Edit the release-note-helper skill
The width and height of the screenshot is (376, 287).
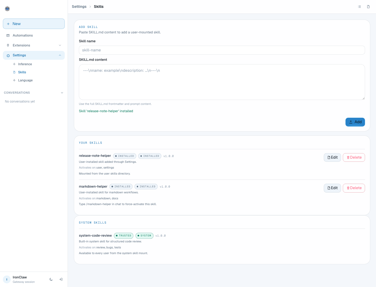(x=332, y=158)
